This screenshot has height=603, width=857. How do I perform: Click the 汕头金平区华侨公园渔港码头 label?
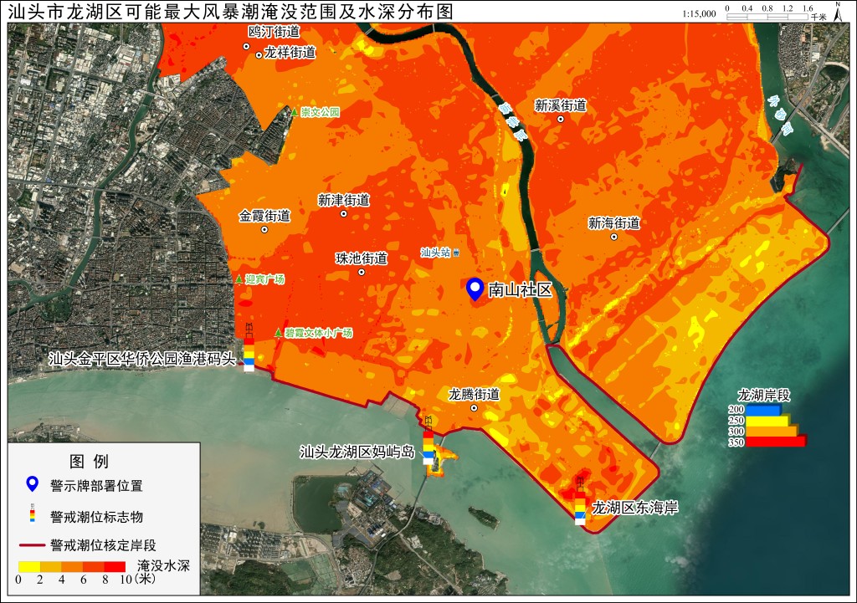[142, 359]
